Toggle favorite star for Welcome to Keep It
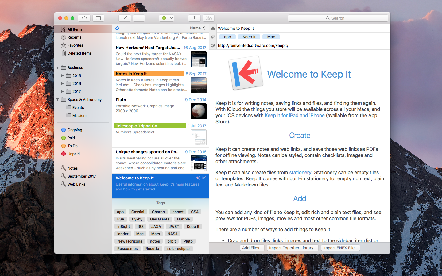This screenshot has width=442, height=276. pos(213,28)
